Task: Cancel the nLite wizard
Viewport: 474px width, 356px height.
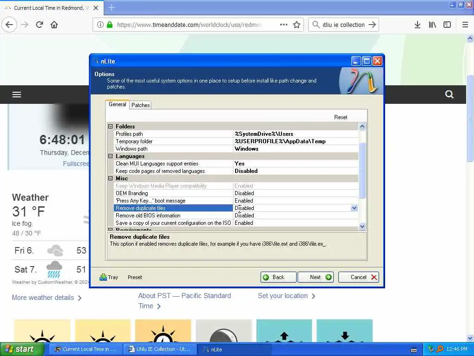Action: [x=359, y=277]
